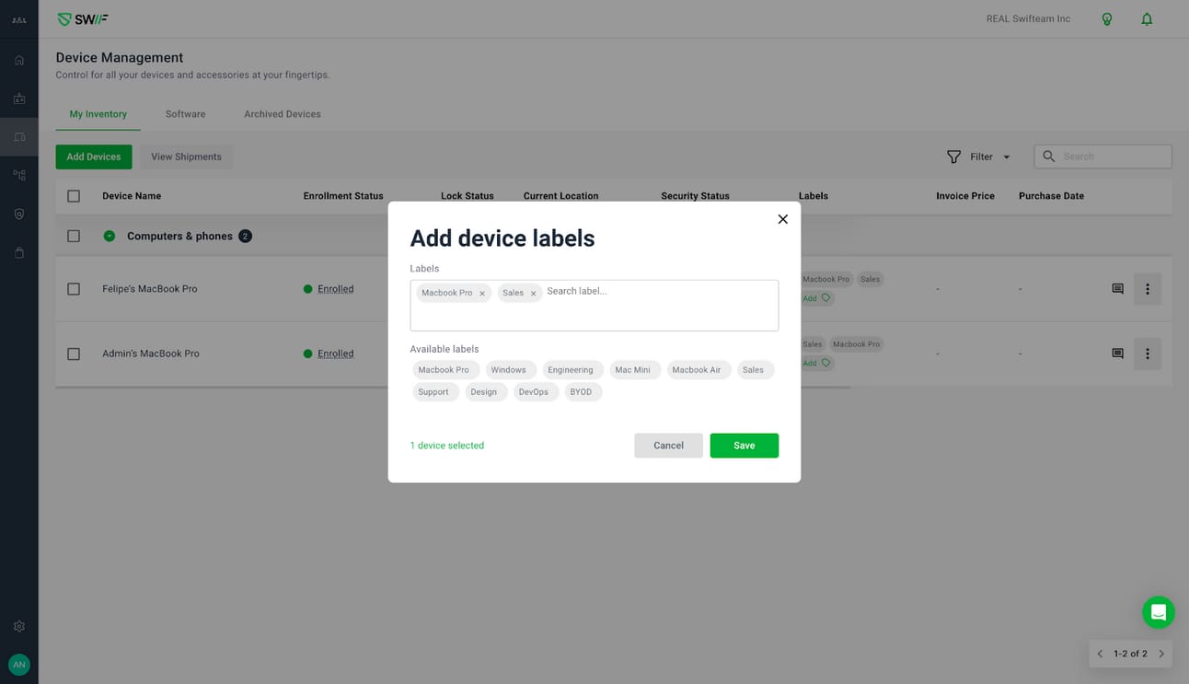1189x684 pixels.
Task: Click View Shipments button
Action: point(186,157)
